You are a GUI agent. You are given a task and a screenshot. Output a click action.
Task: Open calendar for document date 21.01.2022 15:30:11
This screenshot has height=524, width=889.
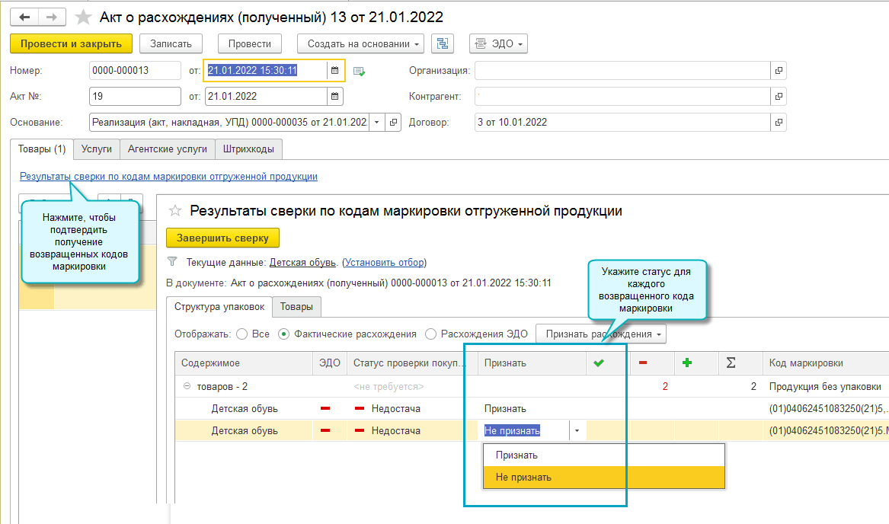(335, 70)
